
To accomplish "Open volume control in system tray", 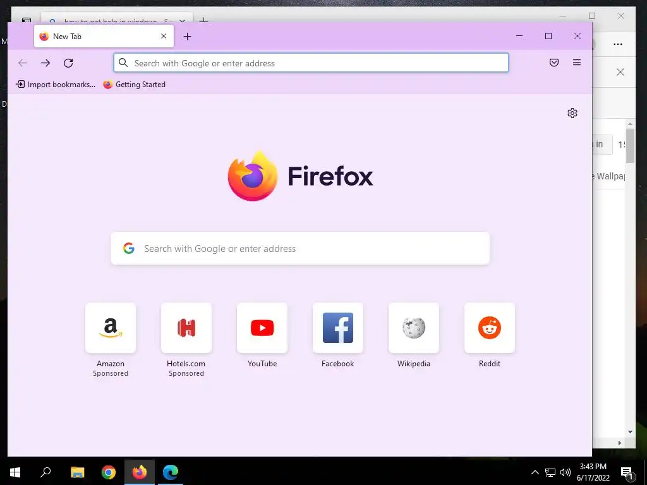I will click(x=565, y=472).
